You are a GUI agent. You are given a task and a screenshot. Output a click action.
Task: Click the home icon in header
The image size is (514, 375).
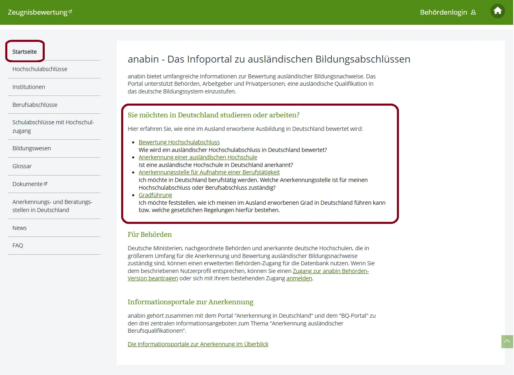pyautogui.click(x=498, y=11)
